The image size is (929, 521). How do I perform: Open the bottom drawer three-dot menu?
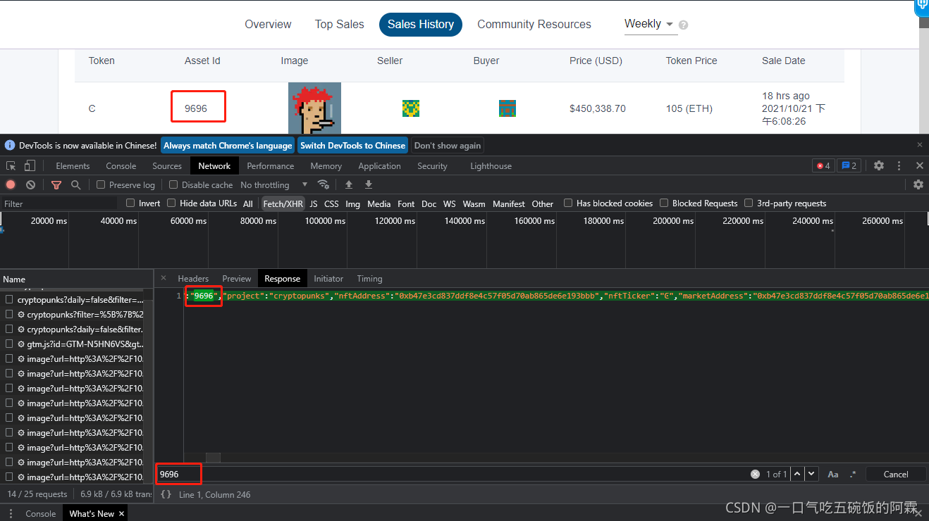tap(11, 513)
